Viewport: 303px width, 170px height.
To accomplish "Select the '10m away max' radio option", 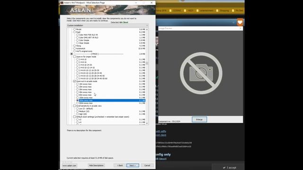I will click(x=77, y=84).
